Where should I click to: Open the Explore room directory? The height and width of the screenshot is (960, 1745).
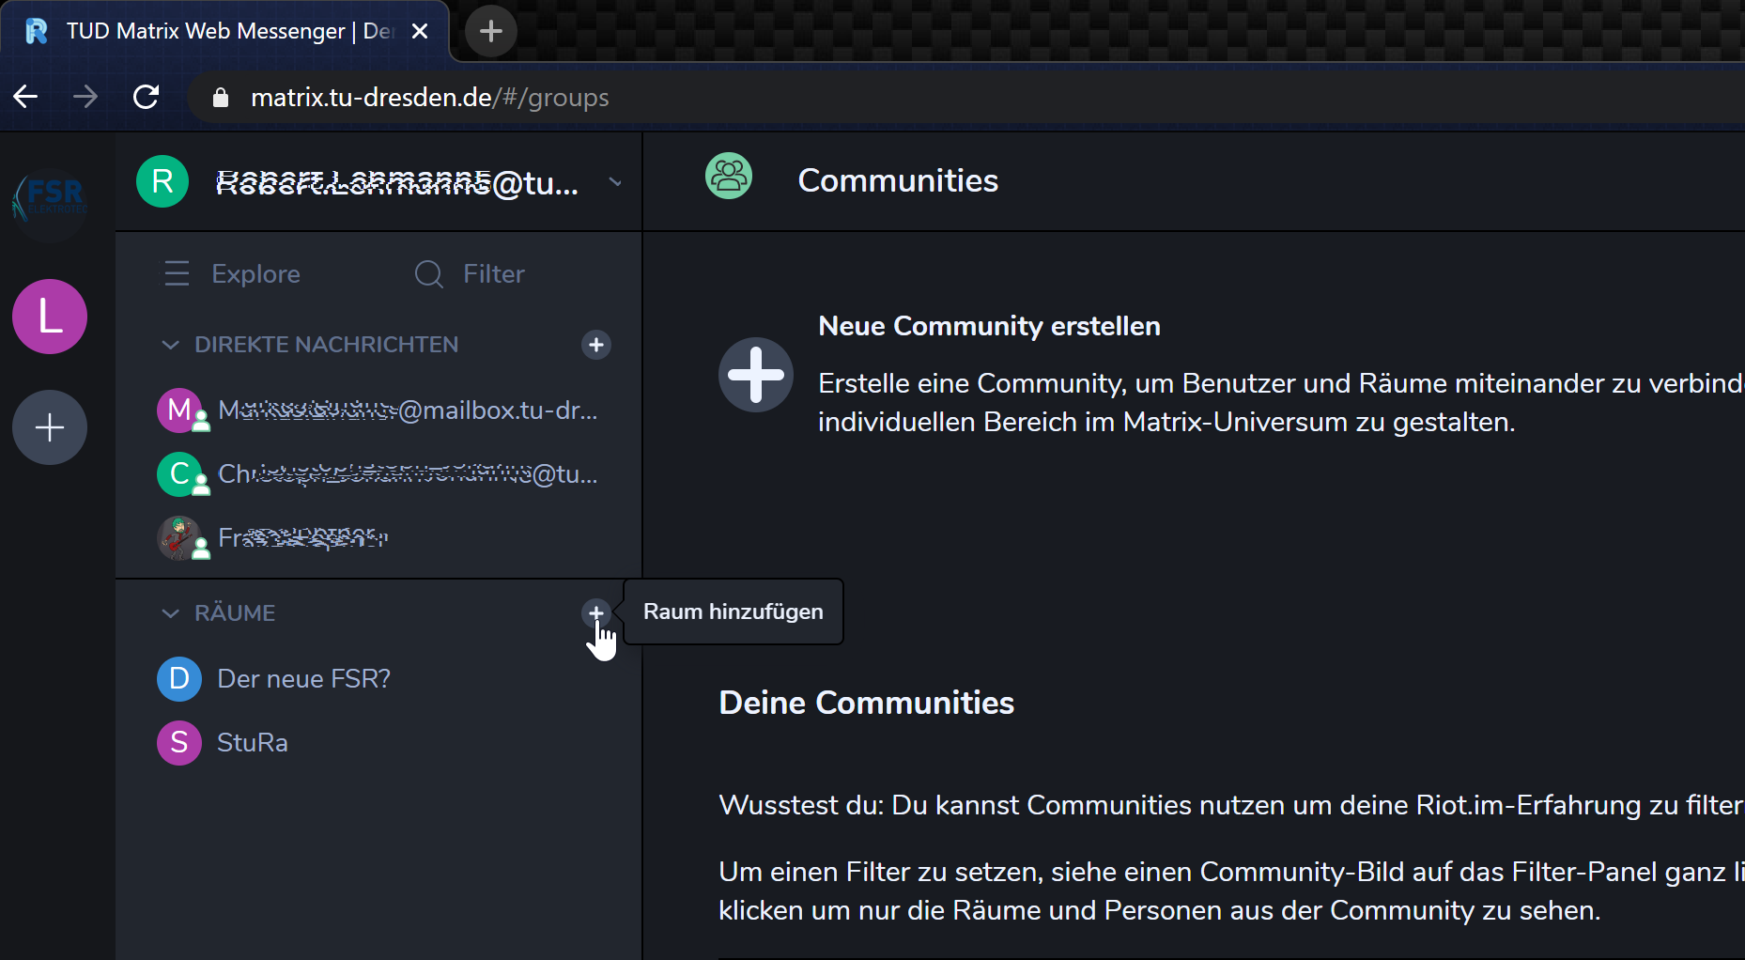(x=233, y=274)
